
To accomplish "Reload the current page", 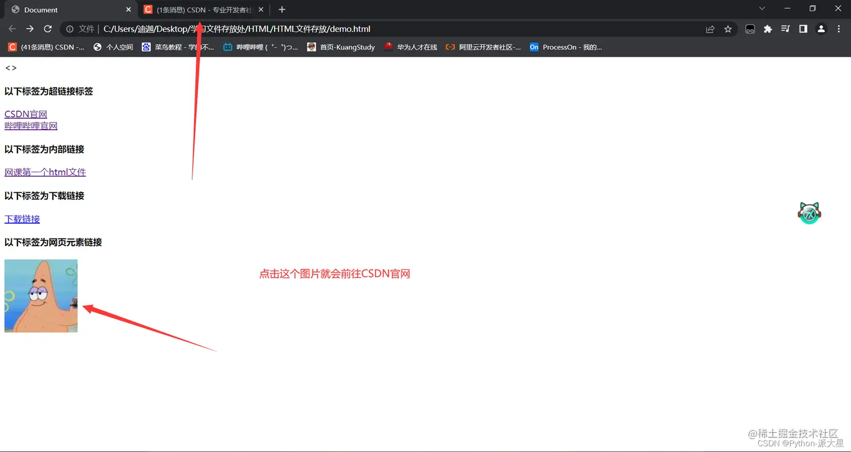I will click(x=48, y=29).
